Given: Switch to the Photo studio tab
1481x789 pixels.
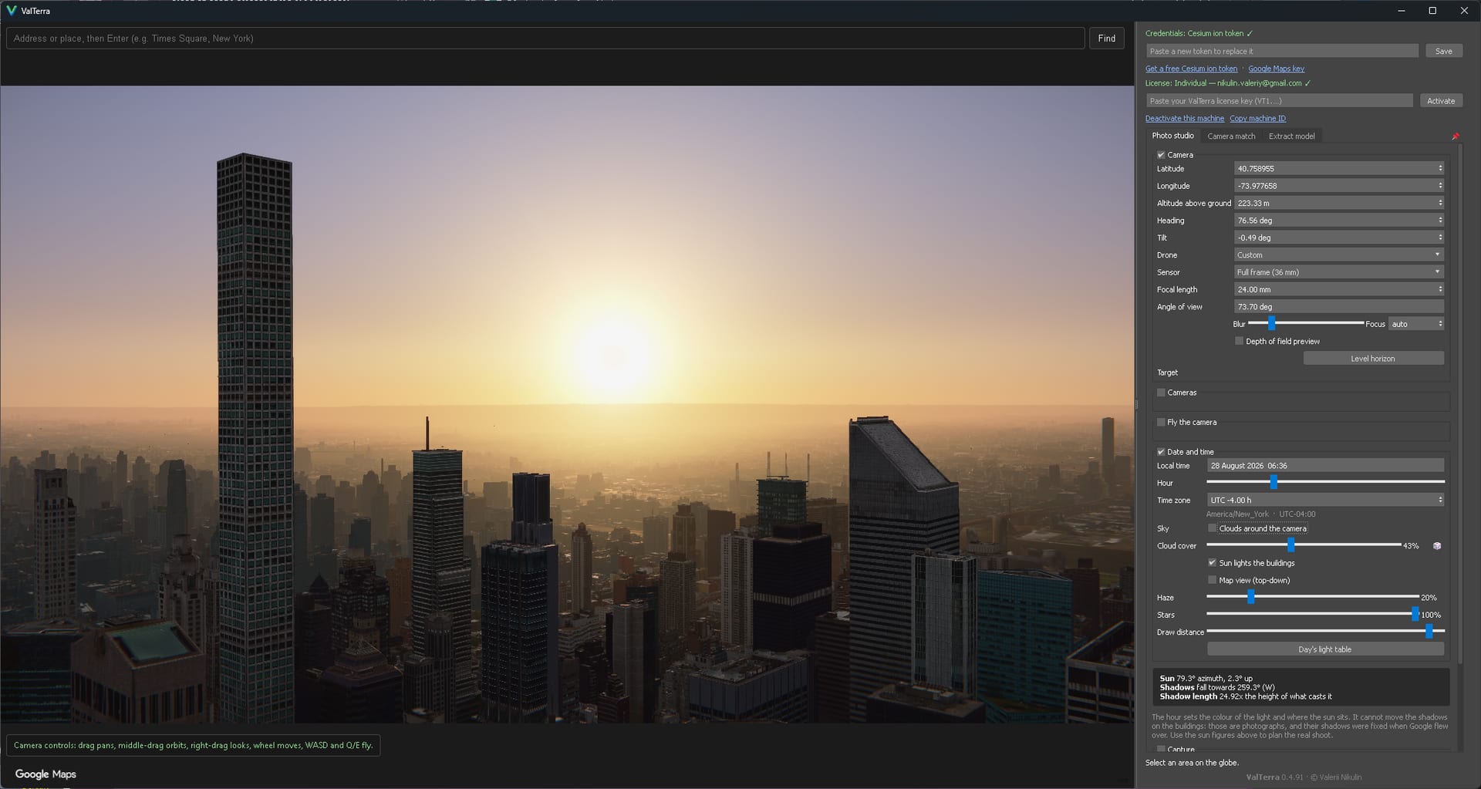Looking at the screenshot, I should coord(1172,136).
